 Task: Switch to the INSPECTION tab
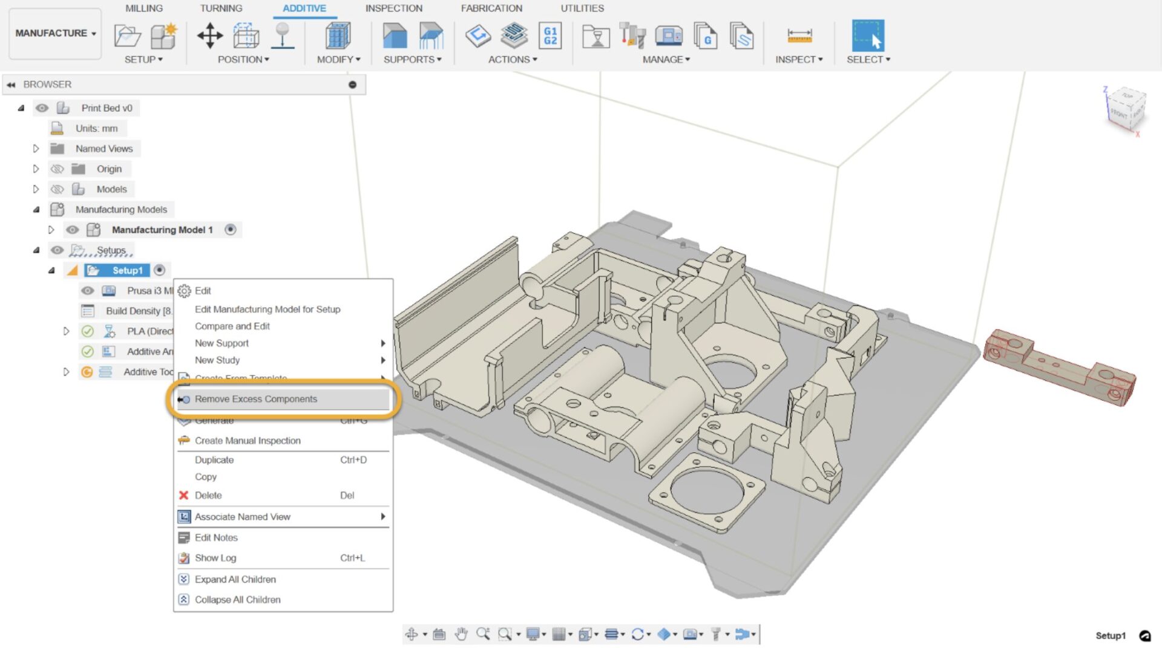tap(393, 8)
